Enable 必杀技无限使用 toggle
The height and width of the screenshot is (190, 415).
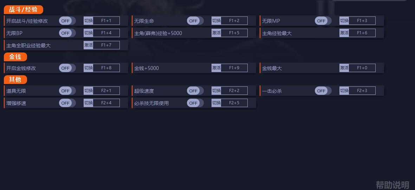coord(195,103)
